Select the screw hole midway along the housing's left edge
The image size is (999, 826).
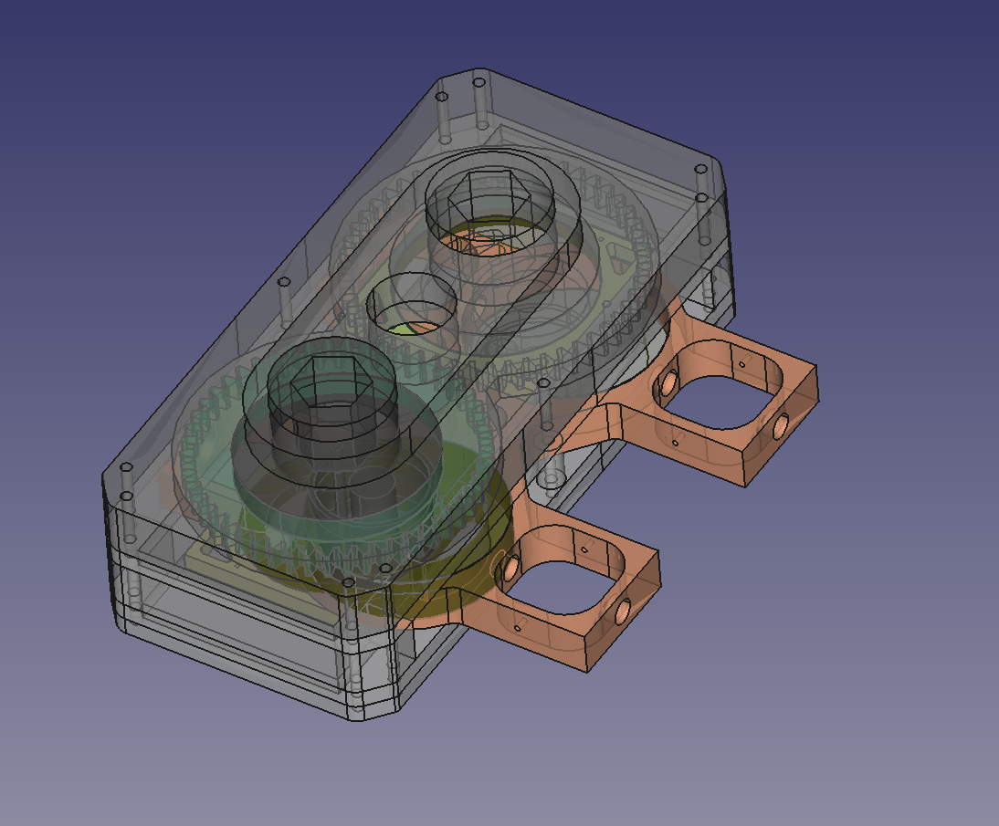tap(283, 283)
